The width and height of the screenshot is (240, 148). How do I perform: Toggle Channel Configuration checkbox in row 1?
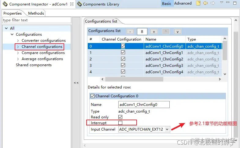pos(123,52)
